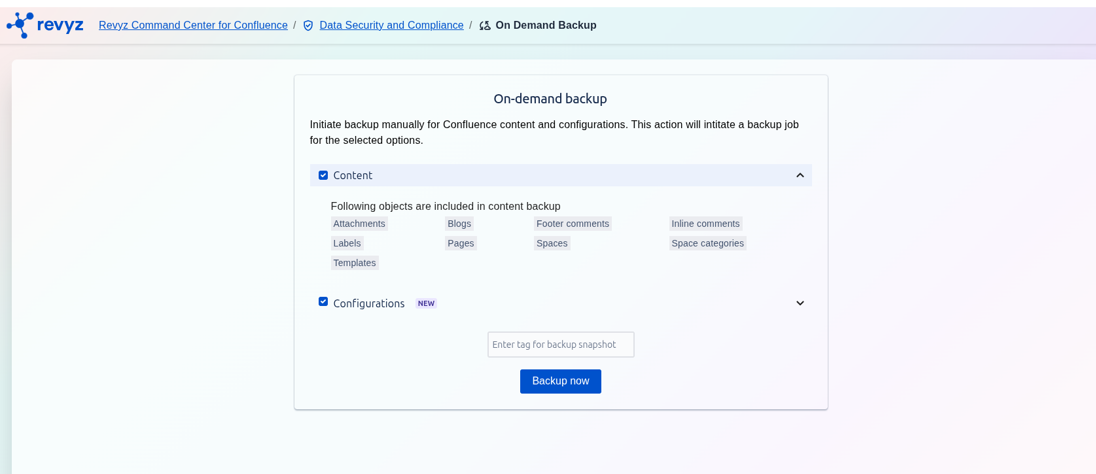Choose the Inline comments tag
The image size is (1096, 474).
pyautogui.click(x=705, y=224)
